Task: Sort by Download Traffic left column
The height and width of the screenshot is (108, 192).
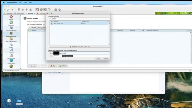Action: point(153,31)
